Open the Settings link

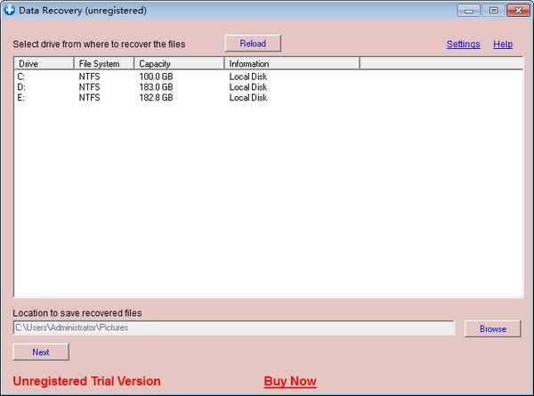pyautogui.click(x=463, y=44)
